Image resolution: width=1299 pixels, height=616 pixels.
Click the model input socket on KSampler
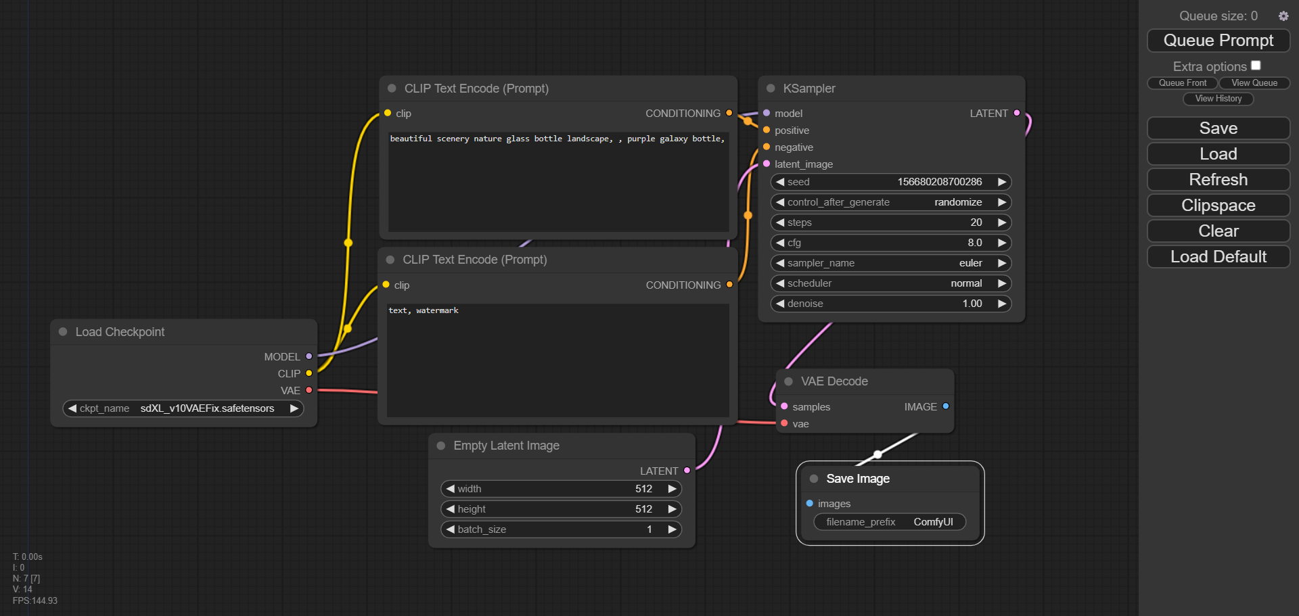pos(767,113)
